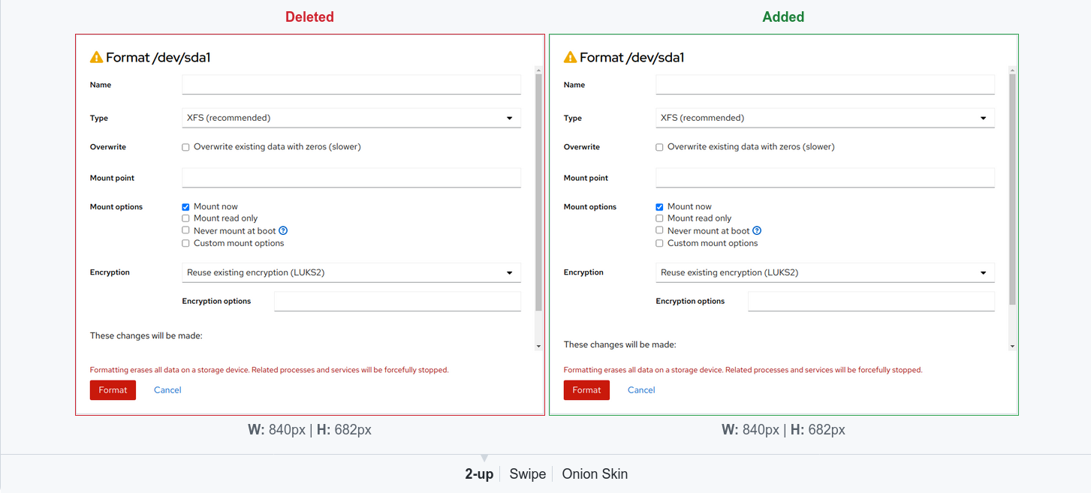
Task: Focus the Mount point field in Added image
Action: pyautogui.click(x=825, y=178)
